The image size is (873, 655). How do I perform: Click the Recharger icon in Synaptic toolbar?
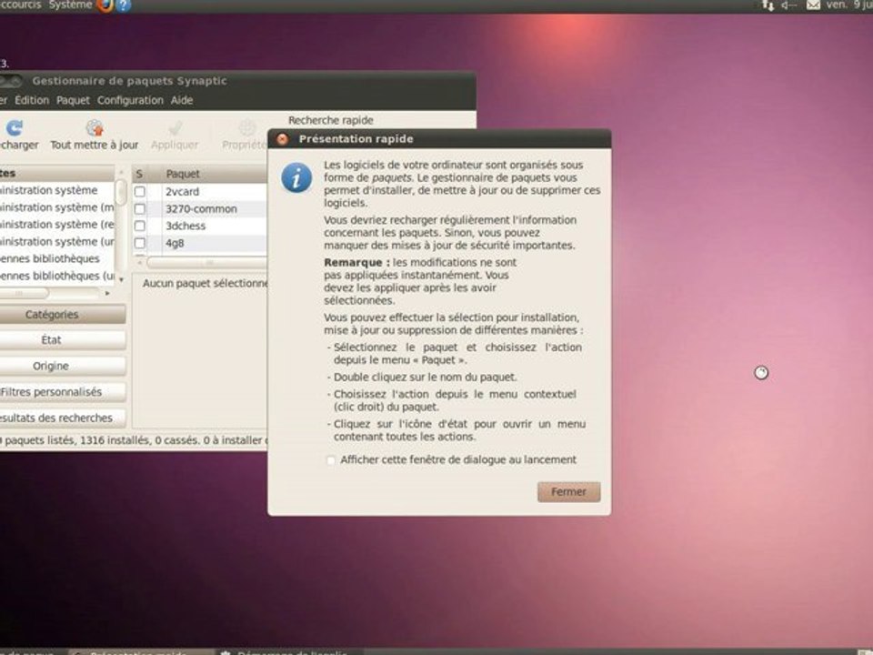[x=15, y=128]
